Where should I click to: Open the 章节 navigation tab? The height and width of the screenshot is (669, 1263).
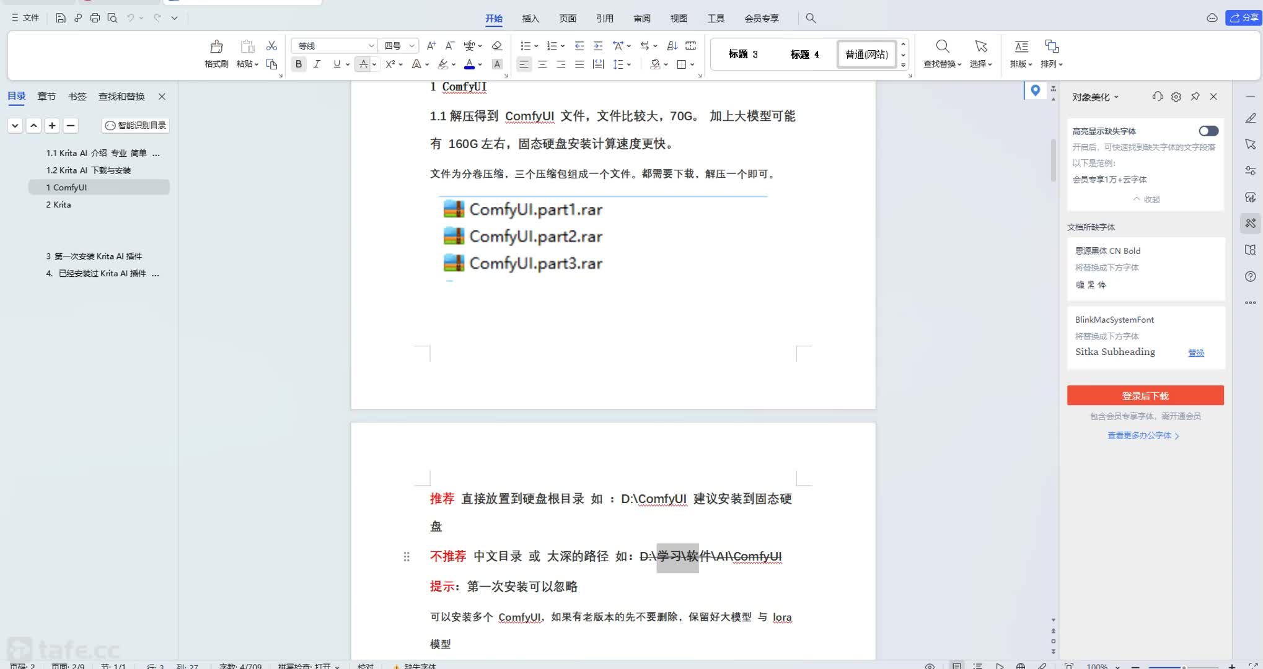pyautogui.click(x=46, y=96)
